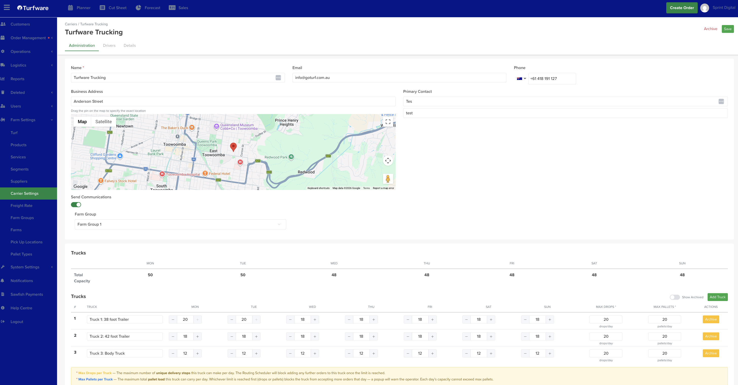Click the Reports chart icon
The width and height of the screenshot is (738, 385).
pyautogui.click(x=3, y=79)
